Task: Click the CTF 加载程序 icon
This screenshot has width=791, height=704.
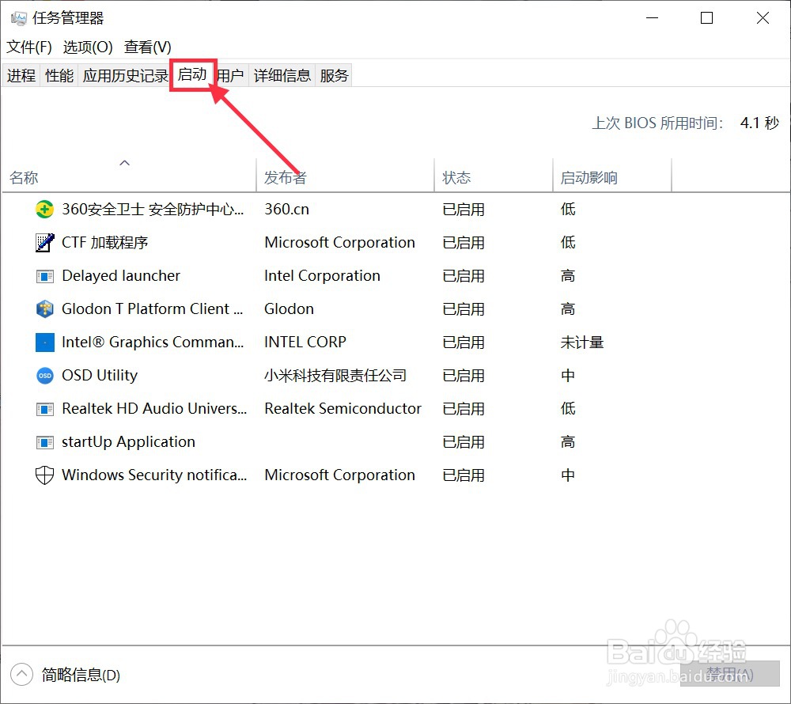Action: [x=44, y=242]
